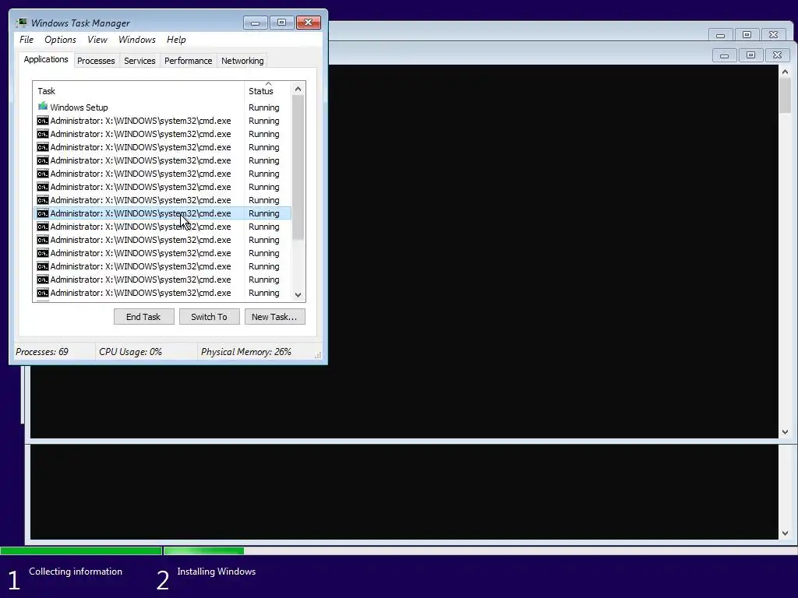Viewport: 798px width, 598px height.
Task: Click upper console pane scroll down arrow
Action: click(786, 431)
